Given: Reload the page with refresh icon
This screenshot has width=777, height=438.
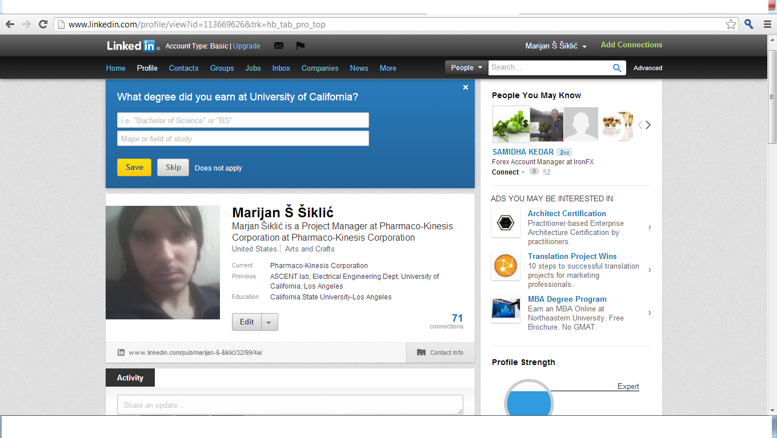Looking at the screenshot, I should click(x=43, y=24).
